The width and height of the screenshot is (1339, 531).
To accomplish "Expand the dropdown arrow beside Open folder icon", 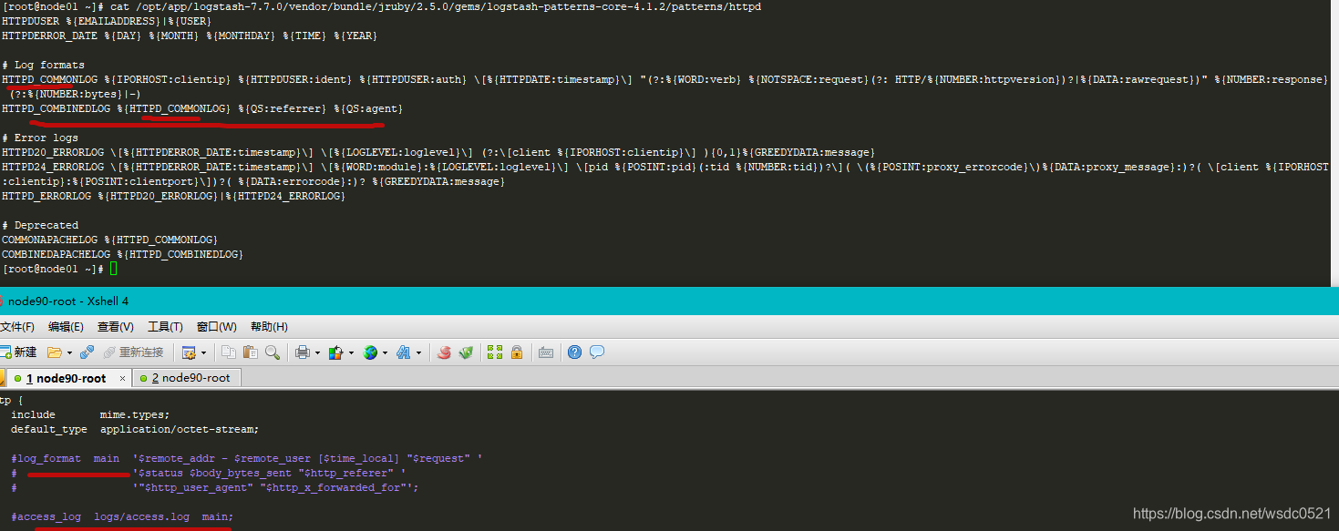I will coord(69,352).
